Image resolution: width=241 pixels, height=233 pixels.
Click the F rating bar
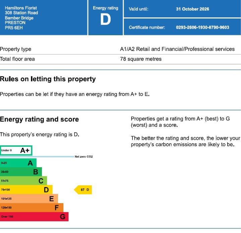point(32,207)
